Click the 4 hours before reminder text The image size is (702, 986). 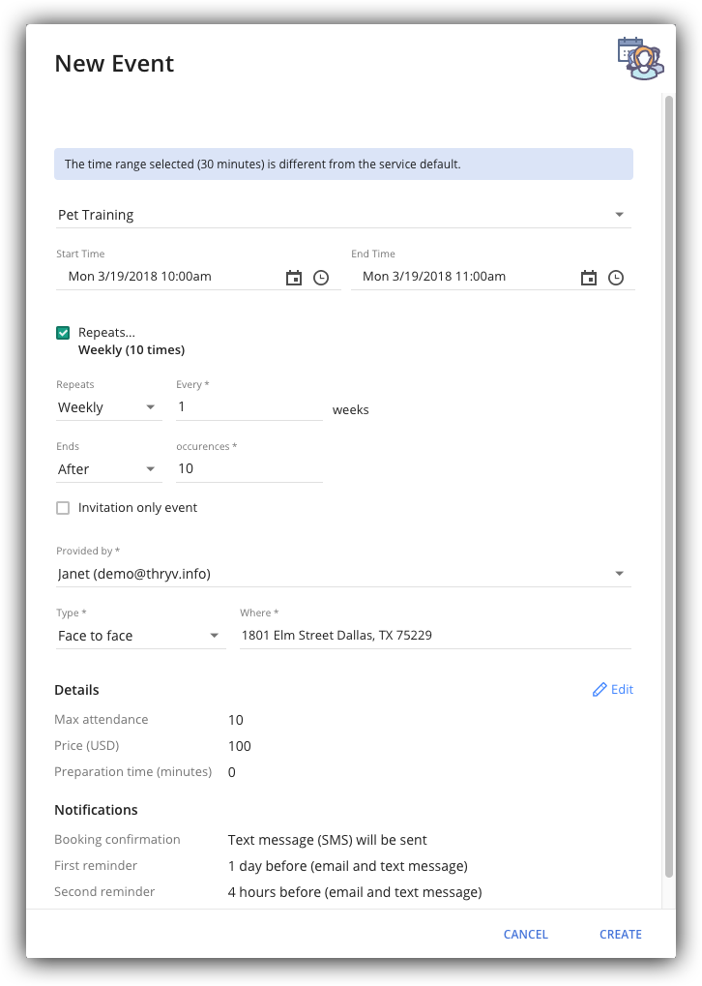[x=355, y=892]
